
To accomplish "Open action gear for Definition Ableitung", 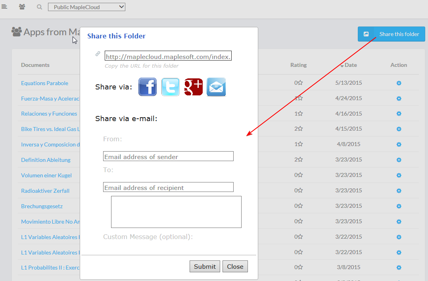I will click(399, 160).
